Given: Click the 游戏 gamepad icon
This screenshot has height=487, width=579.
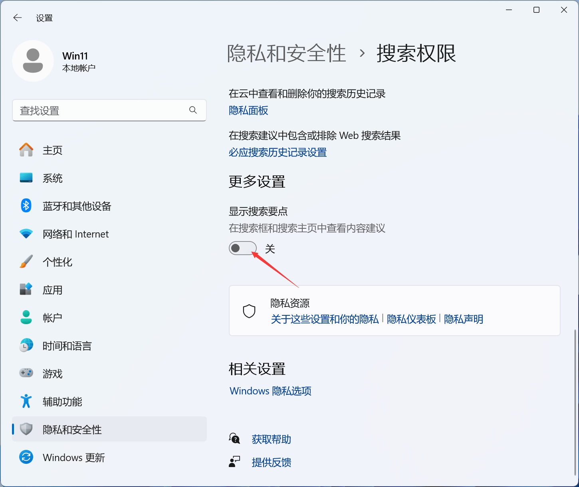Looking at the screenshot, I should tap(26, 373).
